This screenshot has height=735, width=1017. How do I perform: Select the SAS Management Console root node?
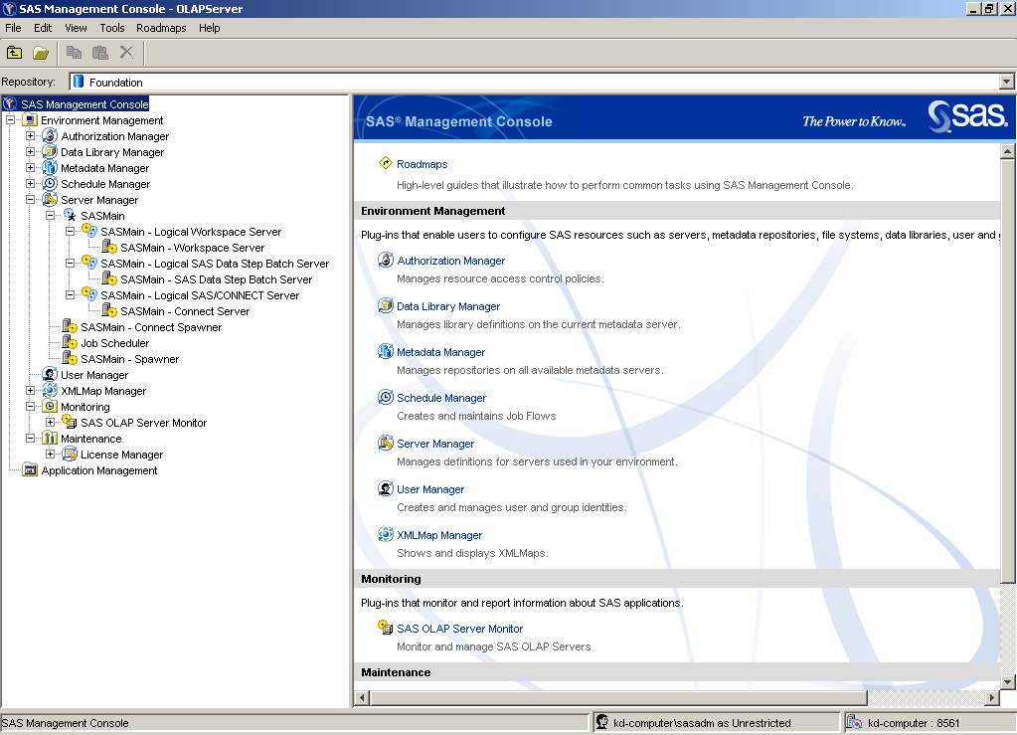pyautogui.click(x=85, y=104)
